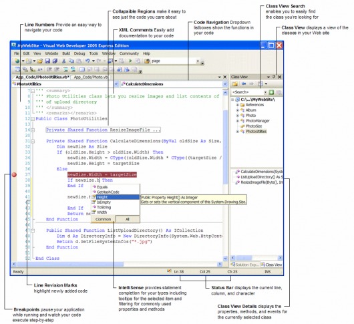The image size is (354, 324).
Task: Select the PhotoSize item in Class View
Action: click(x=254, y=126)
